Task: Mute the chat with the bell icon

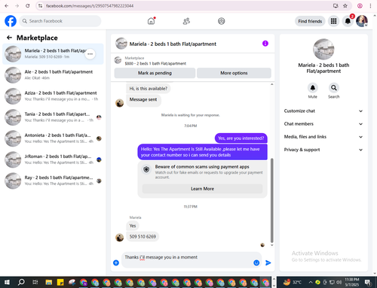Action: pyautogui.click(x=313, y=88)
